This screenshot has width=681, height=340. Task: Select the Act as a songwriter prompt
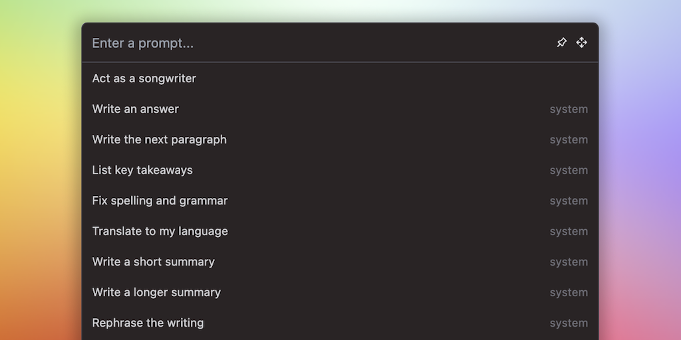click(144, 78)
